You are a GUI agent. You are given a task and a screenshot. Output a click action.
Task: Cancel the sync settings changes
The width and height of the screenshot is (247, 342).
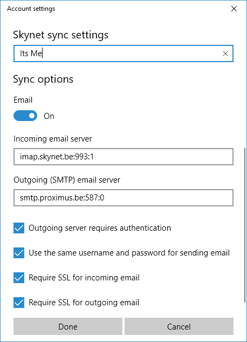click(x=179, y=326)
